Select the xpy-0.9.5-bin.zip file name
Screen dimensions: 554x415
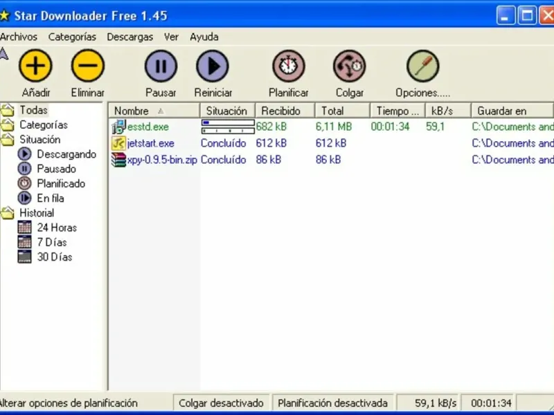point(162,160)
